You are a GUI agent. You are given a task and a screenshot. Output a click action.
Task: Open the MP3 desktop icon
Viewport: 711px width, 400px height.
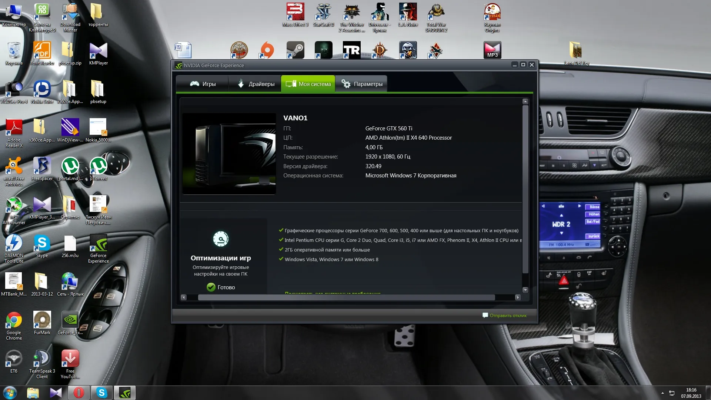[492, 50]
